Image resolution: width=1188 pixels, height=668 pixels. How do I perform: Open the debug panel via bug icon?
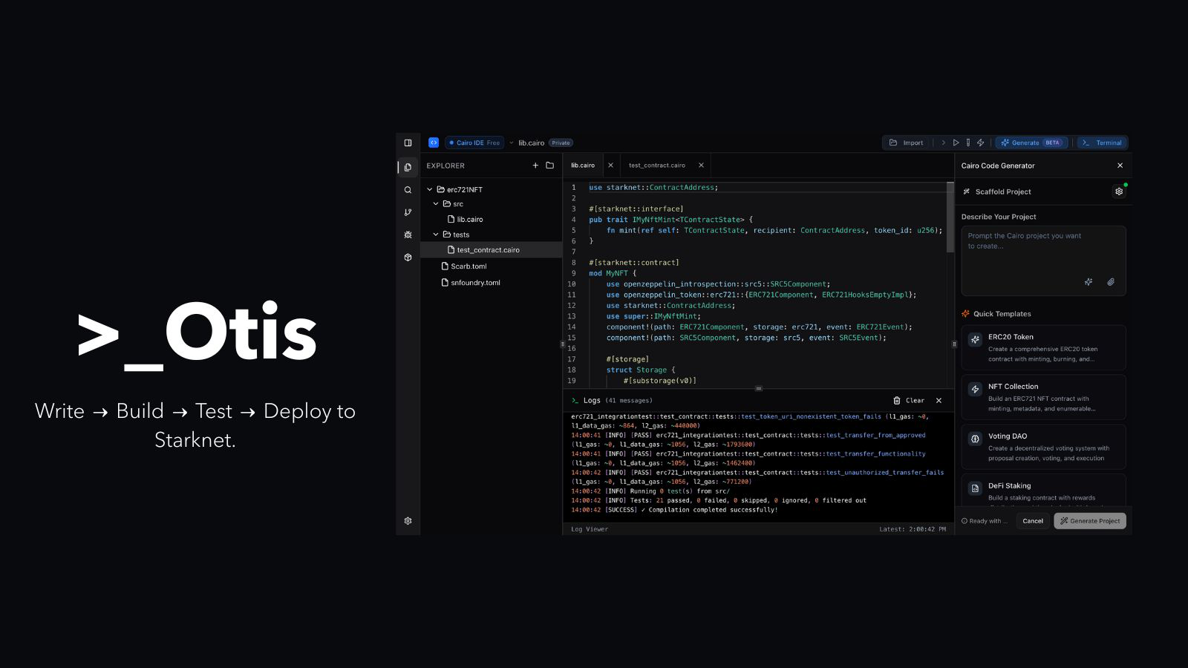(408, 235)
